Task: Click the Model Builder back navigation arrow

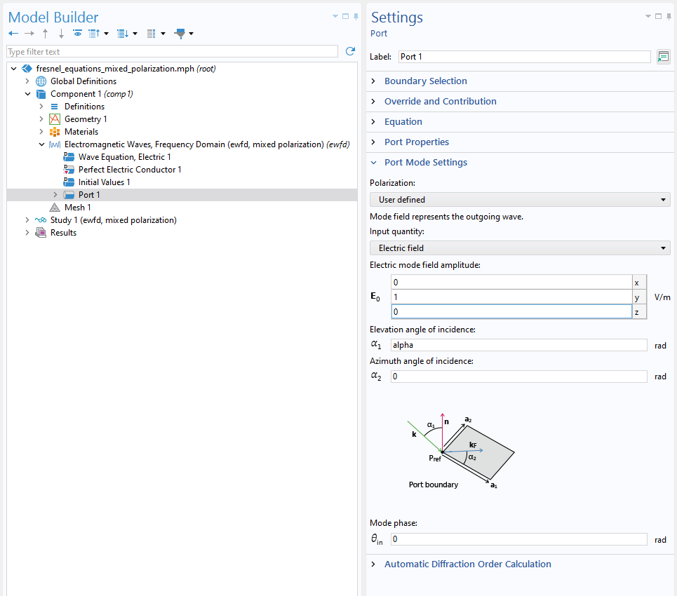Action: click(13, 33)
